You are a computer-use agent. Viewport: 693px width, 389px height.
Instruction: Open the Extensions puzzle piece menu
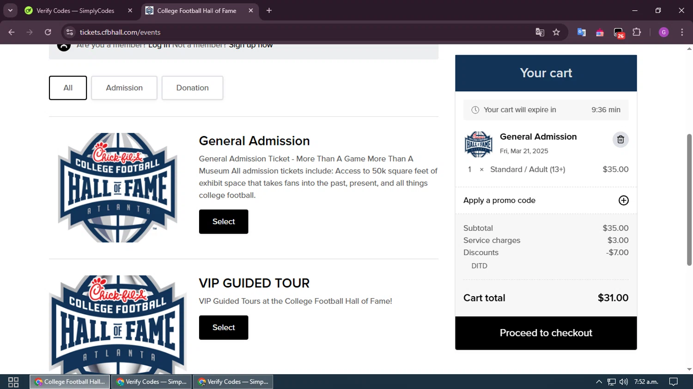click(637, 32)
